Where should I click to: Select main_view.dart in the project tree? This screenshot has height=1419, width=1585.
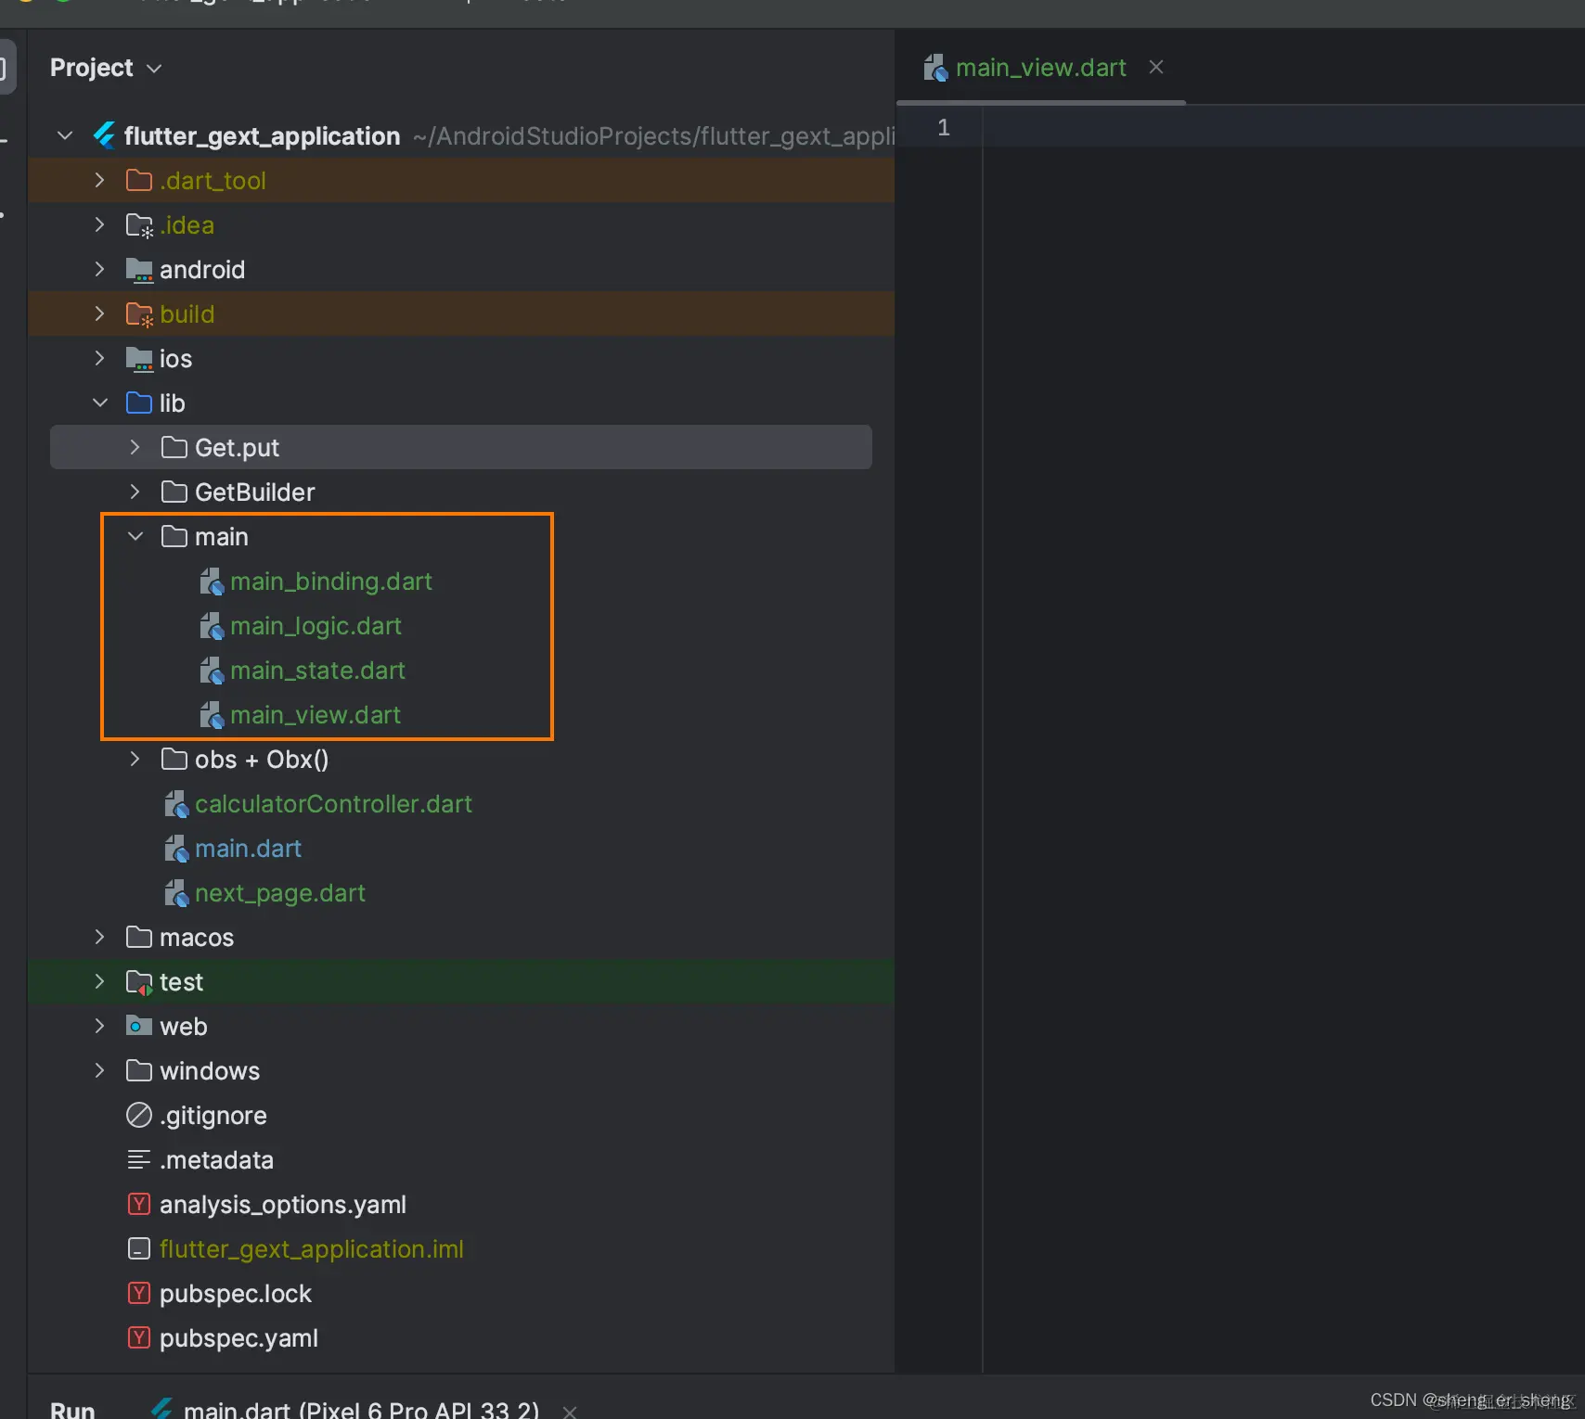pos(316,715)
